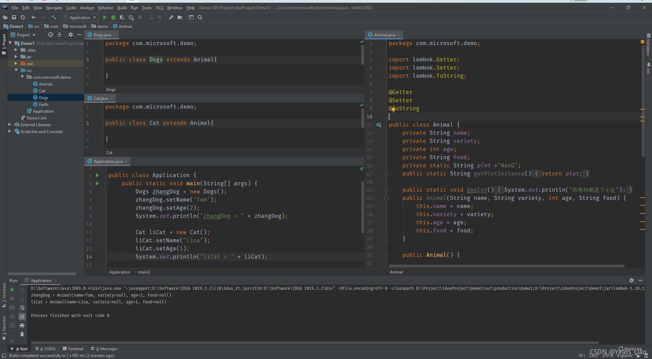Image resolution: width=652 pixels, height=359 pixels.
Task: Click the Search Everywhere magnifier icon
Action: pos(200,17)
